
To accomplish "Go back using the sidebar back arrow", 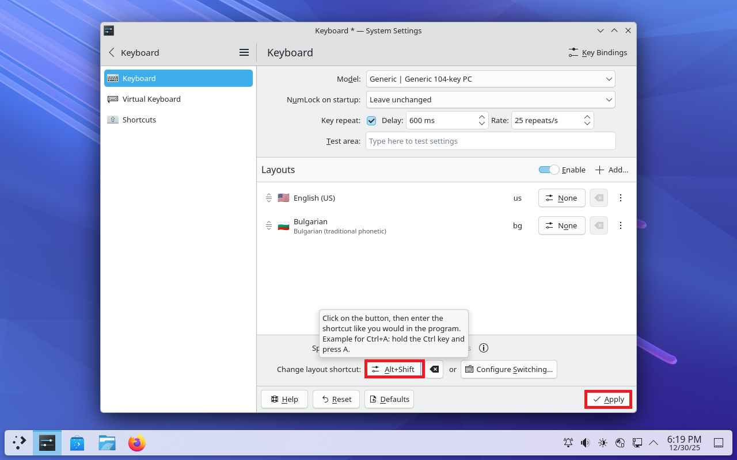I will (112, 52).
